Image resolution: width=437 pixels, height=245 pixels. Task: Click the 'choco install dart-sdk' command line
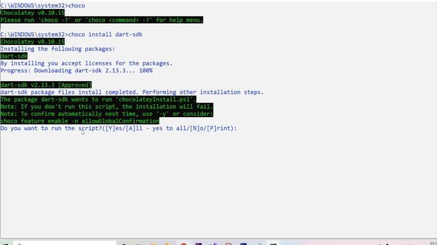71,35
